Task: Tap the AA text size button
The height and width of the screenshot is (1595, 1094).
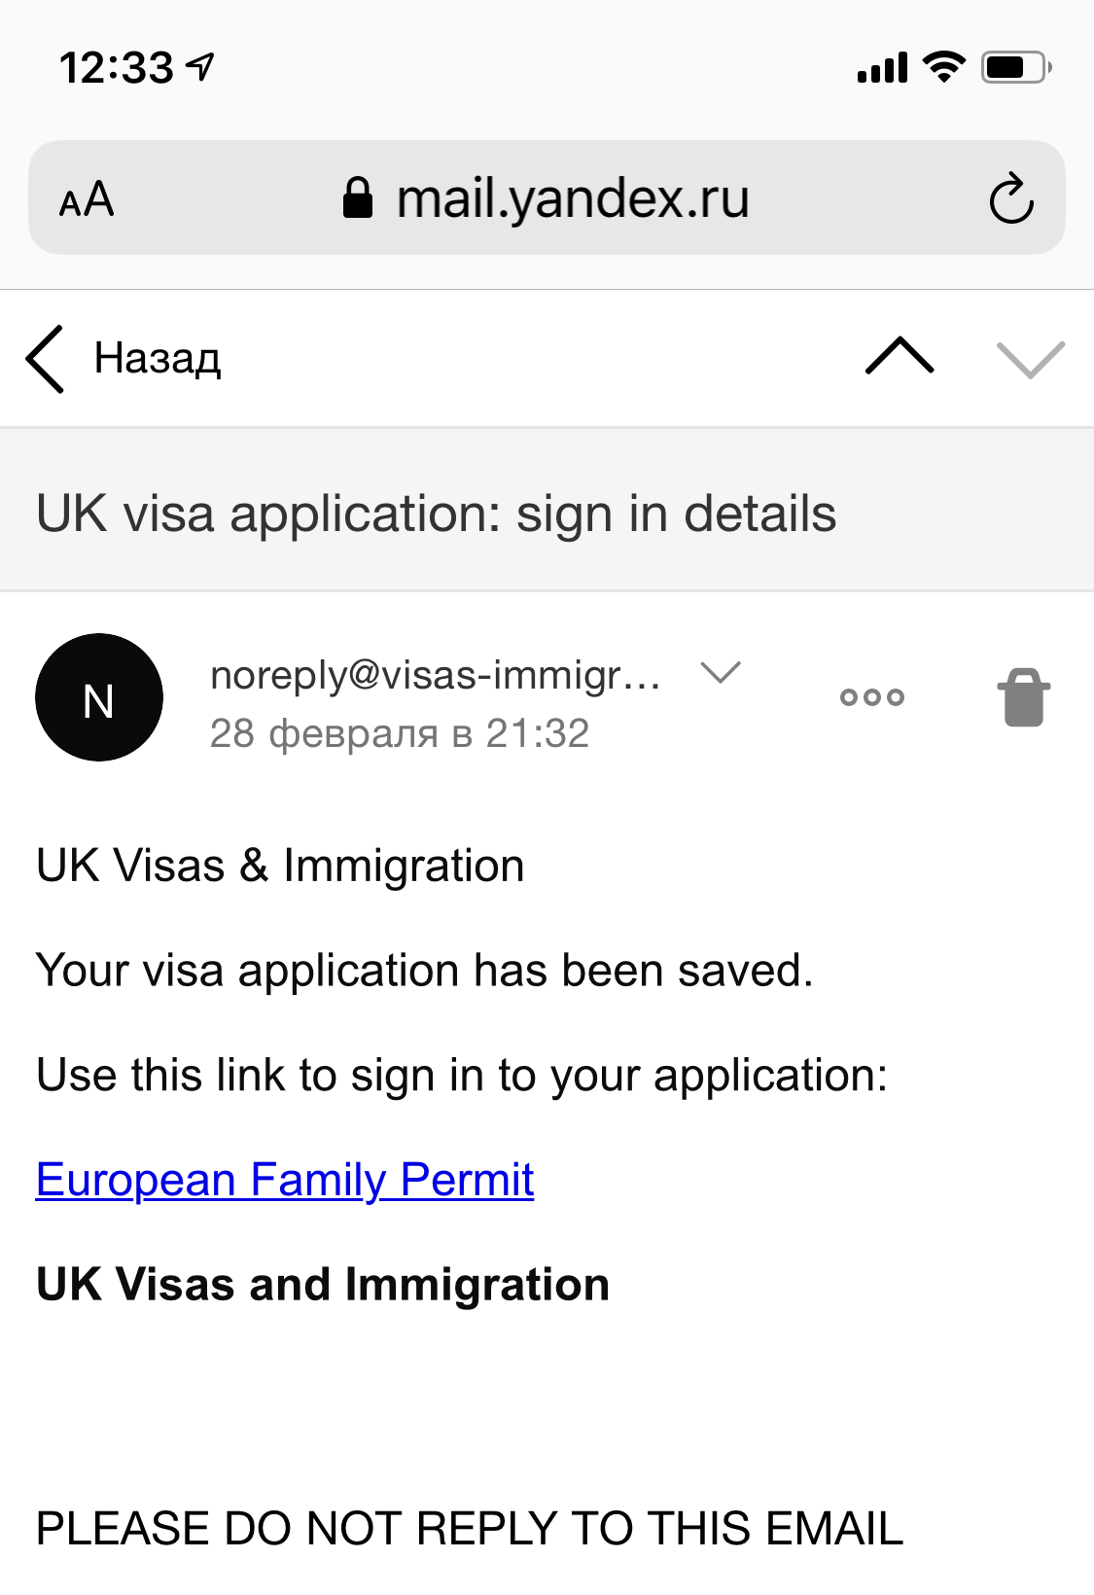Action: 87,199
